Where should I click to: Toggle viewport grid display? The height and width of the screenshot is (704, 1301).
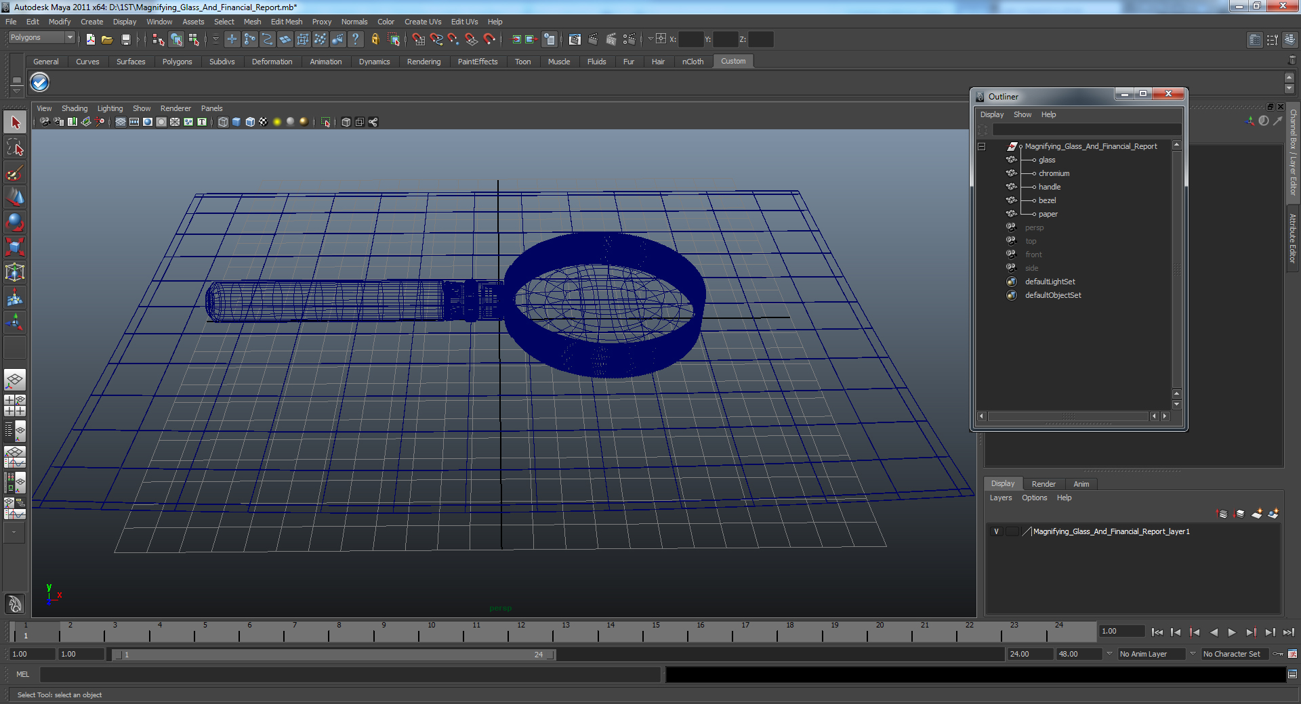(121, 122)
